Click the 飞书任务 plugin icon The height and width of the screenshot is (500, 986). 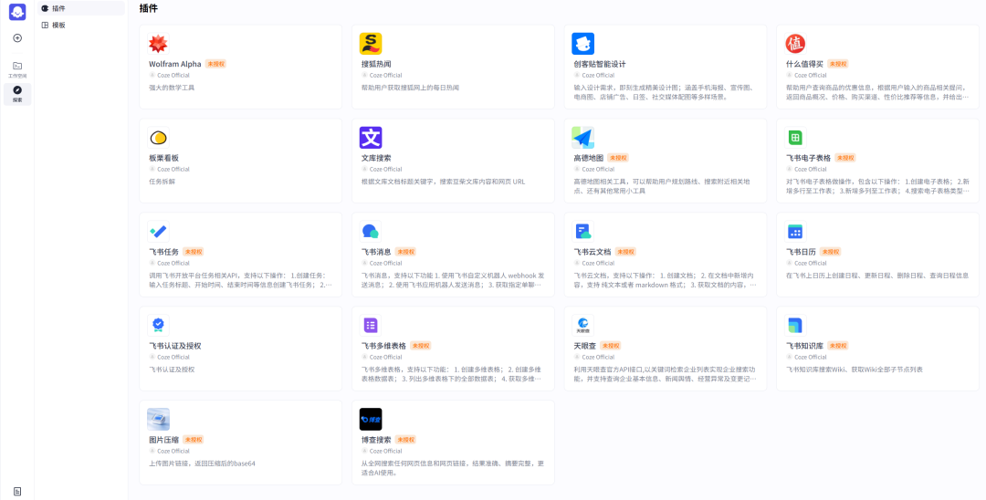coord(159,232)
